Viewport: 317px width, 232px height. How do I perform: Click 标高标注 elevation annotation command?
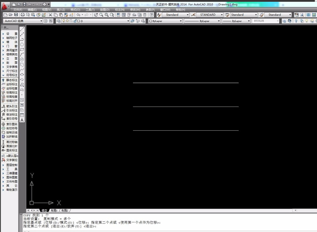tap(10, 92)
